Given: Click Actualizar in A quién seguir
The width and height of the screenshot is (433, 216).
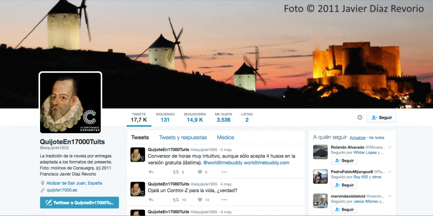Looking at the screenshot, I should coord(357,138).
